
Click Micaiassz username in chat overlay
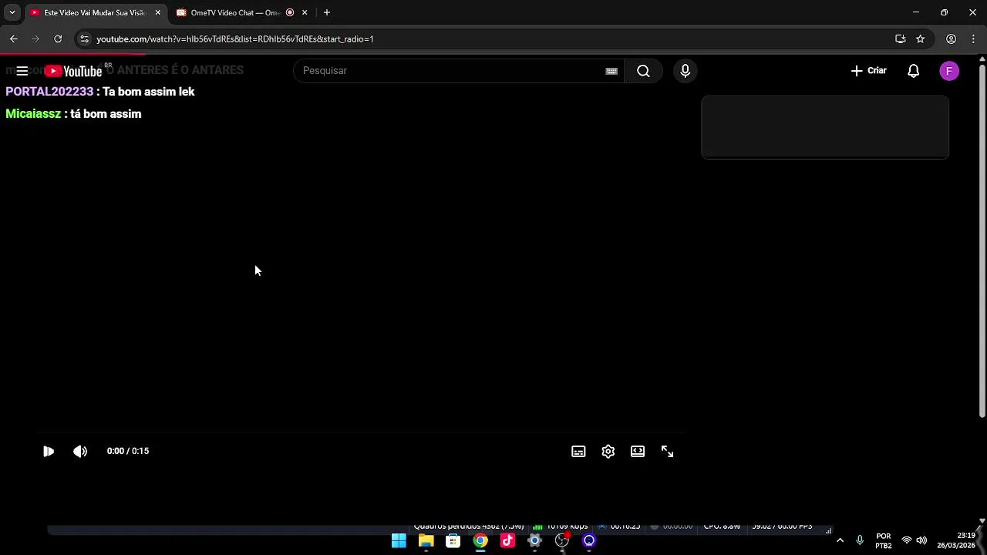pyautogui.click(x=33, y=114)
